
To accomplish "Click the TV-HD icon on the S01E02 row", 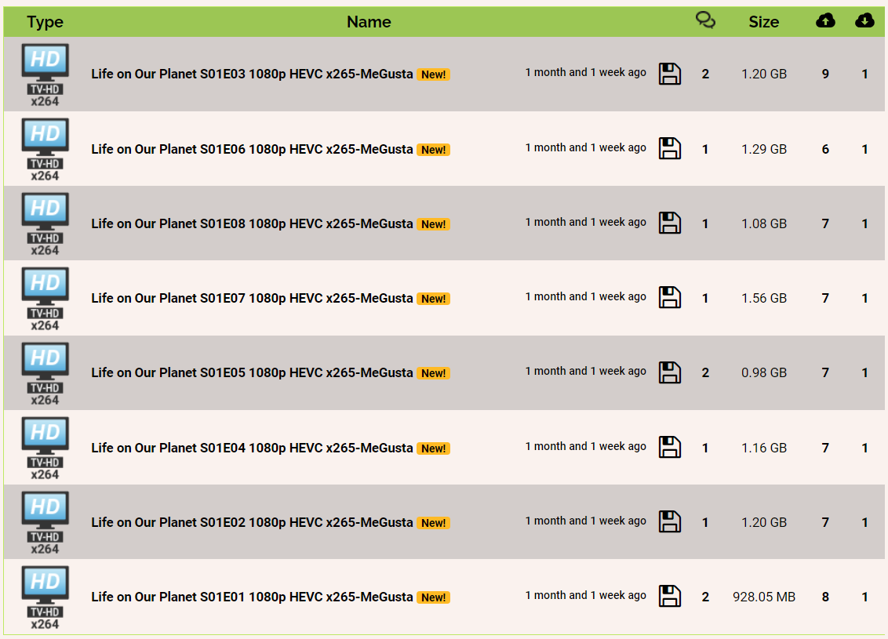I will tap(45, 521).
